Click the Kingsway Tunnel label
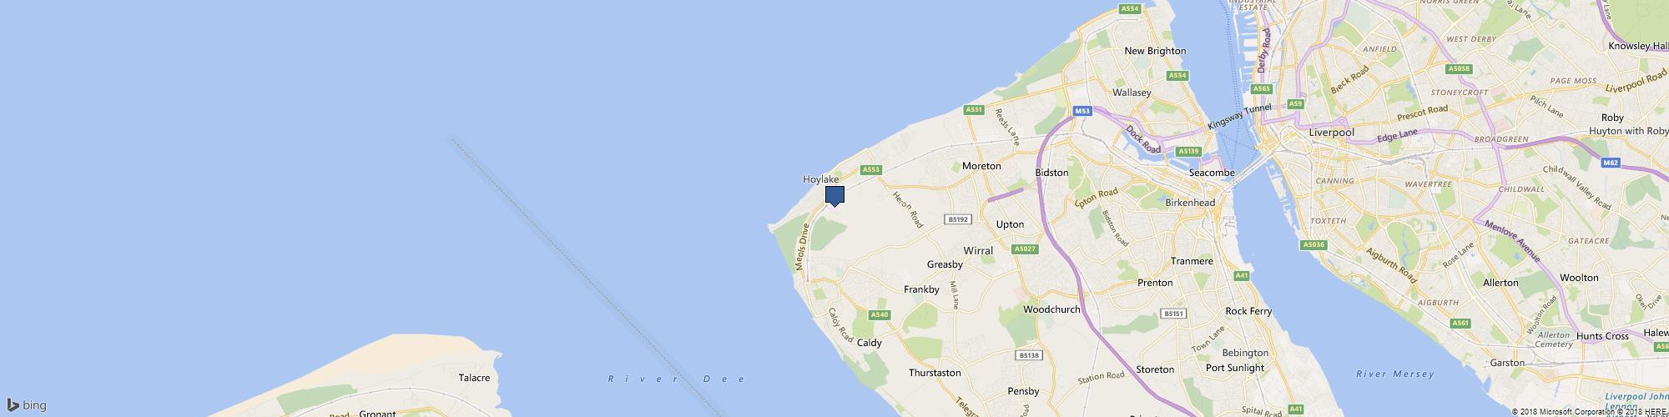The height and width of the screenshot is (417, 1669). (1240, 117)
